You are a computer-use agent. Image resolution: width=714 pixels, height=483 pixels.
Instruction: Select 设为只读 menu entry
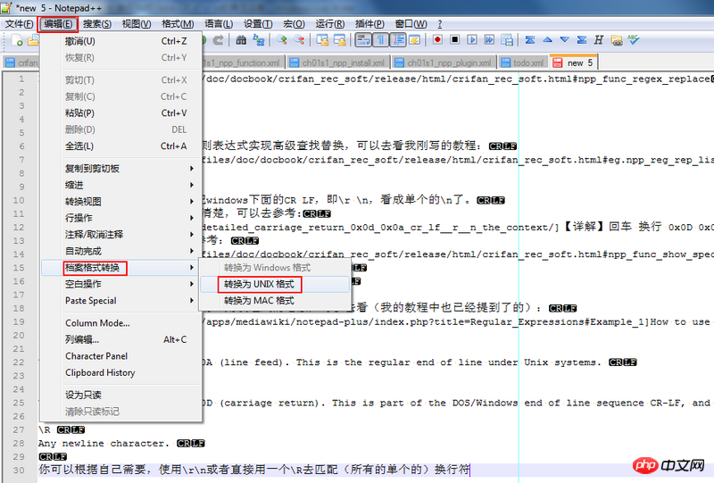tap(121, 395)
